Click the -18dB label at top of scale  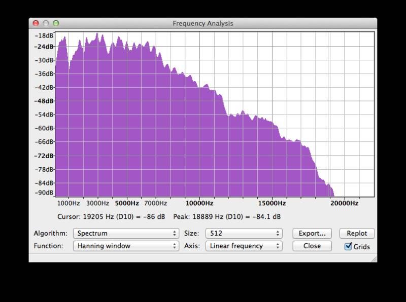pyautogui.click(x=44, y=35)
